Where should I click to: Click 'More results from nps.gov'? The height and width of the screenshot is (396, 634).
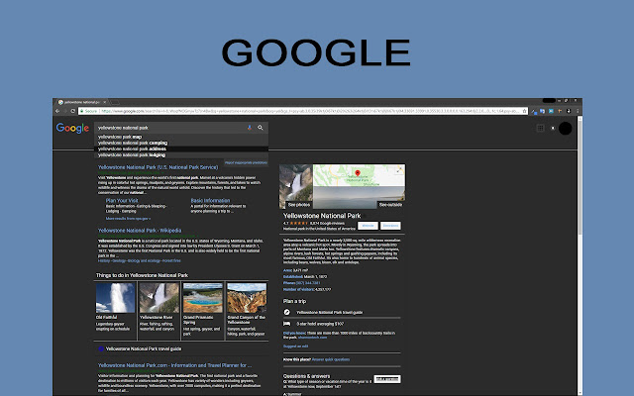128,219
